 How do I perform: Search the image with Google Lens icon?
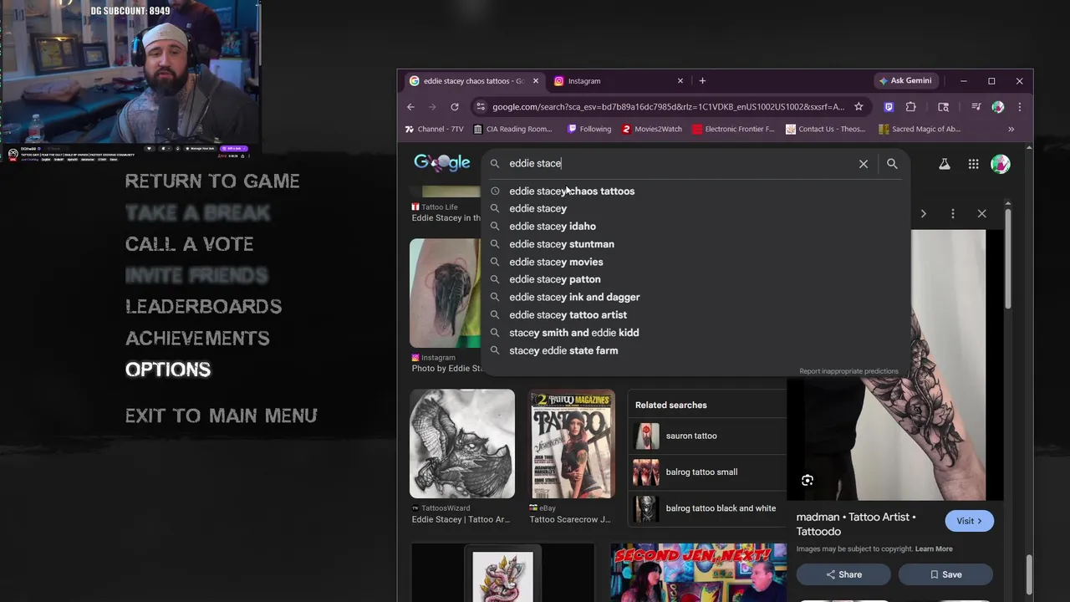tap(808, 481)
